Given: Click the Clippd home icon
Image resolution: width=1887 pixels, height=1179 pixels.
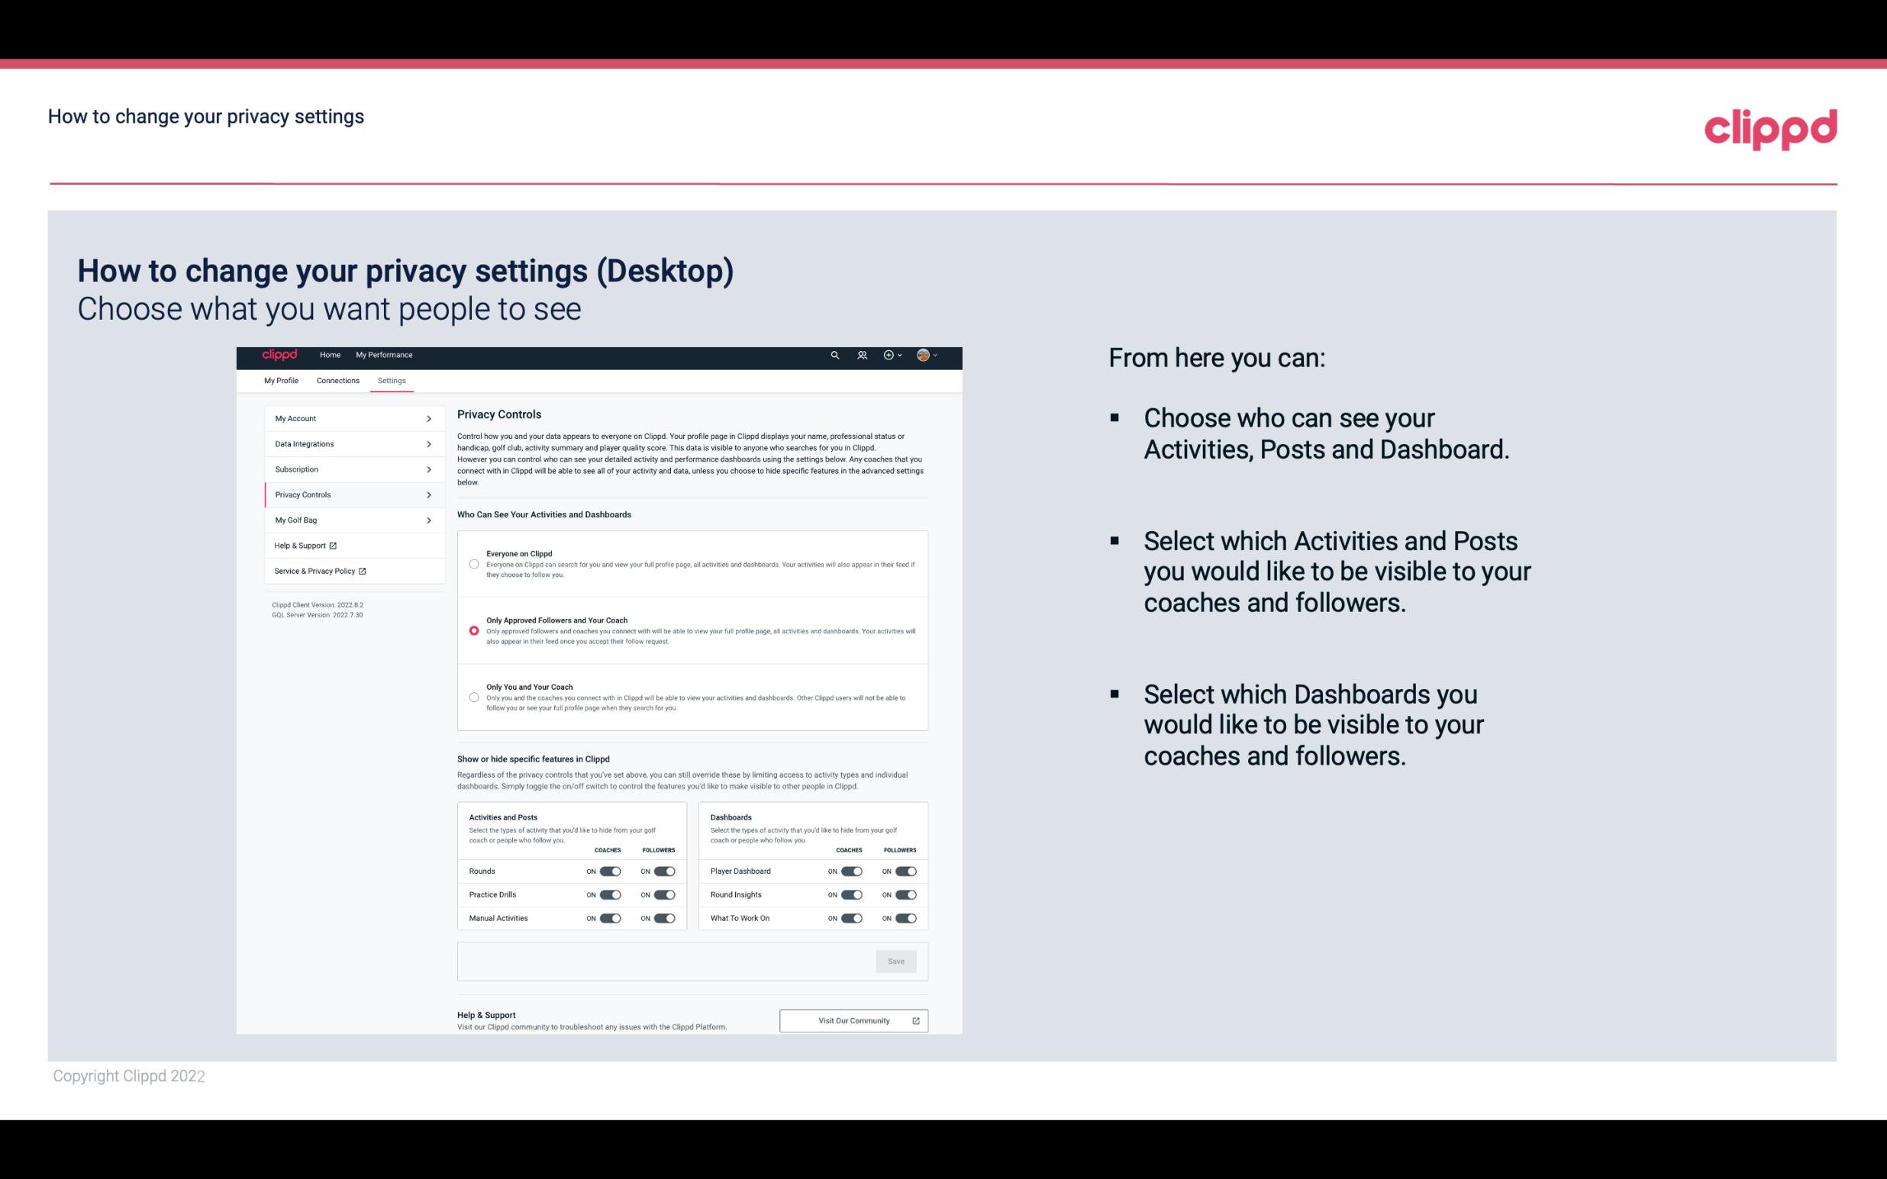Looking at the screenshot, I should click(279, 355).
